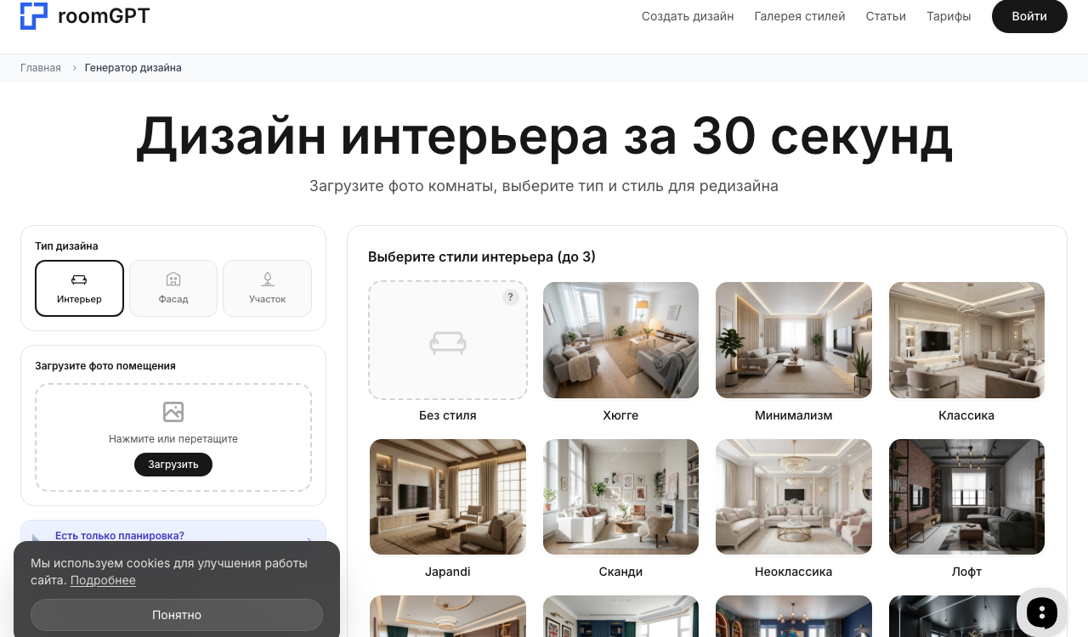
Task: Select the Хюгге interior style
Action: pos(620,340)
